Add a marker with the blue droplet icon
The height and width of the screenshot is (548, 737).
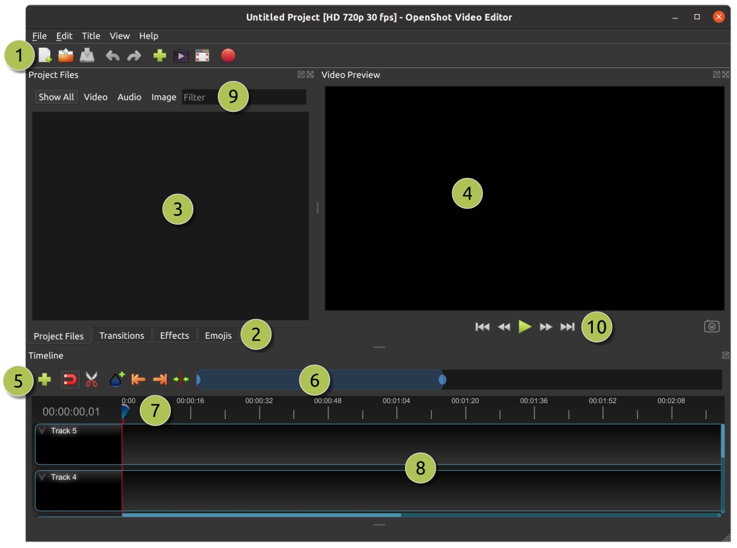click(x=117, y=380)
